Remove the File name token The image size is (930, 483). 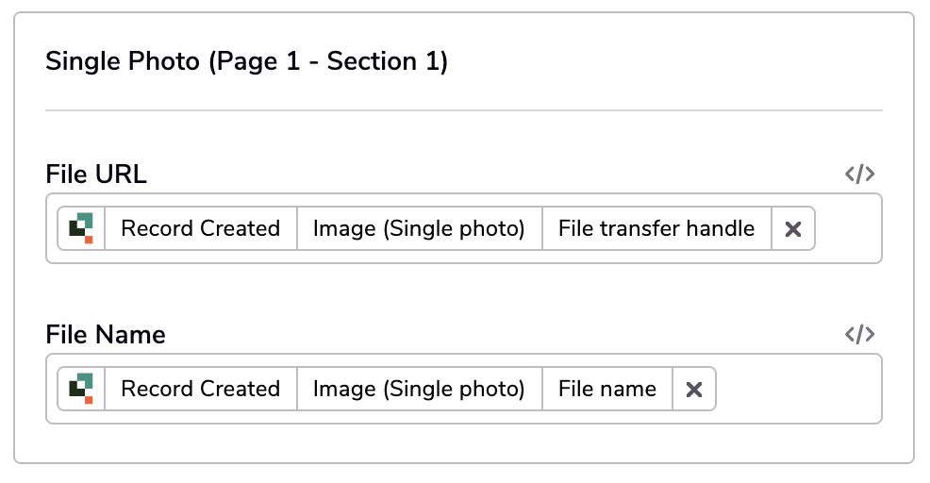click(x=694, y=390)
